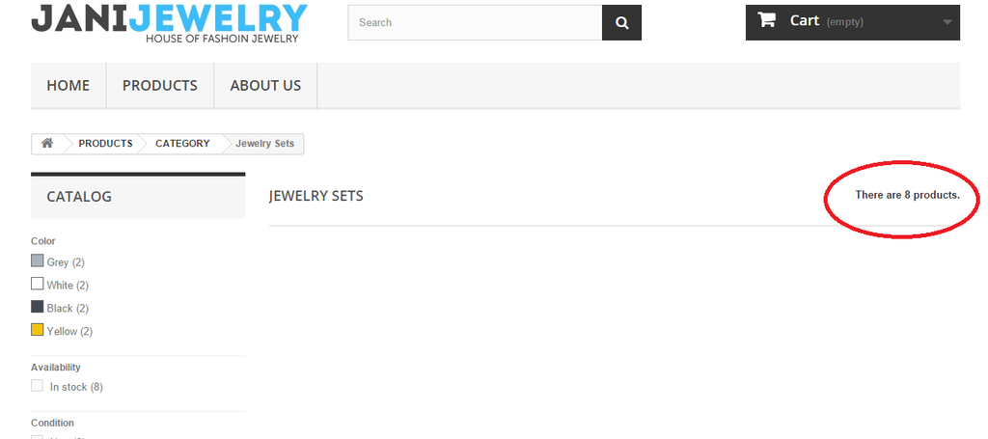
Task: Click the shopping cart icon
Action: click(x=766, y=20)
